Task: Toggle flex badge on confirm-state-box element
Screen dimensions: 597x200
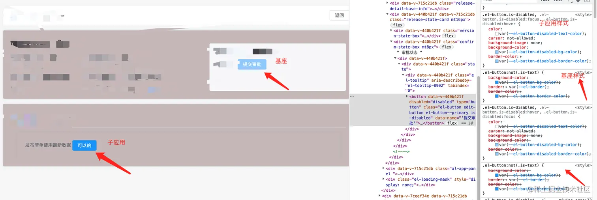Action: pyautogui.click(x=446, y=47)
